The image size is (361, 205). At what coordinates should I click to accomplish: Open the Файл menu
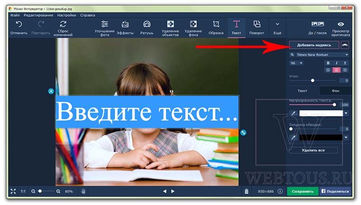click(15, 15)
